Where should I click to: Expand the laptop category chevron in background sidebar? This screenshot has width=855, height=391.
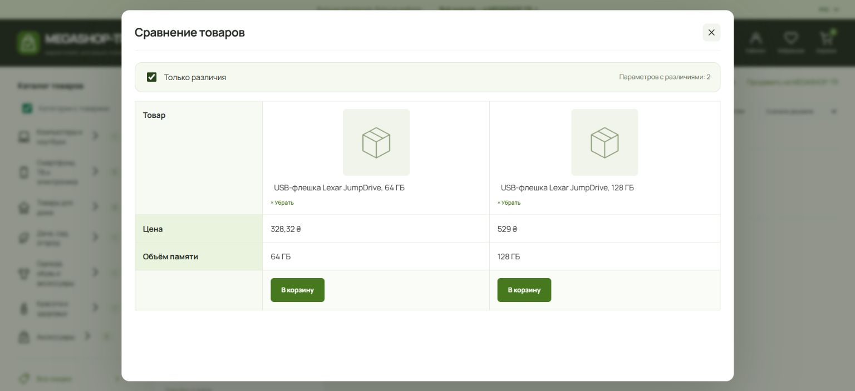coord(95,135)
